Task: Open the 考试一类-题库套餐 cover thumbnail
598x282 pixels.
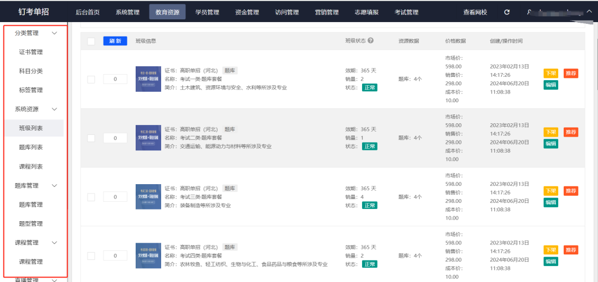Action: tap(148, 79)
